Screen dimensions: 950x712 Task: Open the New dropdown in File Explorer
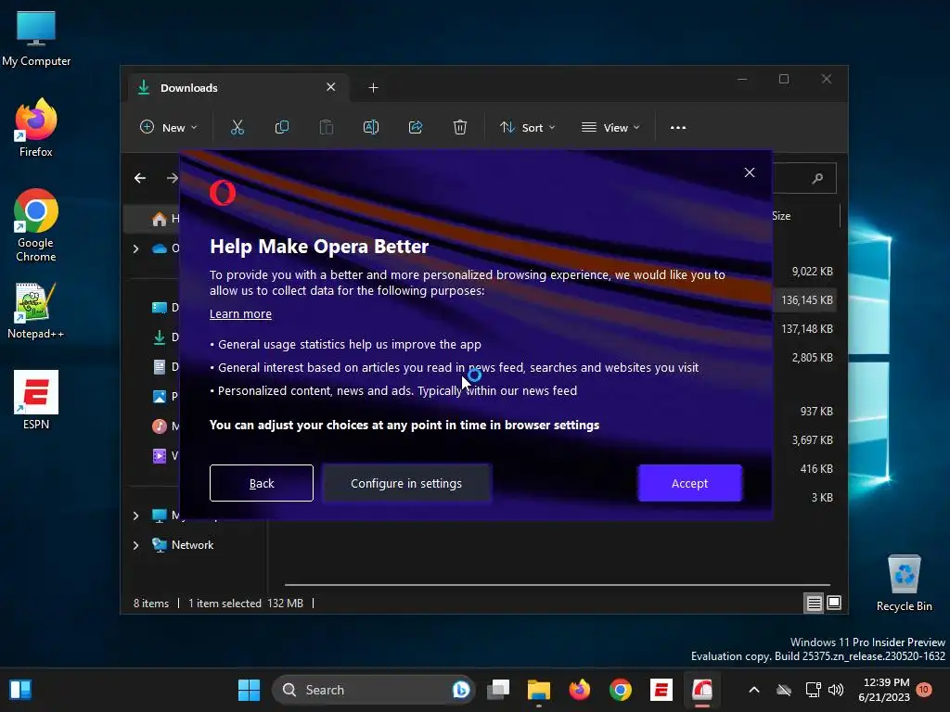pyautogui.click(x=169, y=127)
